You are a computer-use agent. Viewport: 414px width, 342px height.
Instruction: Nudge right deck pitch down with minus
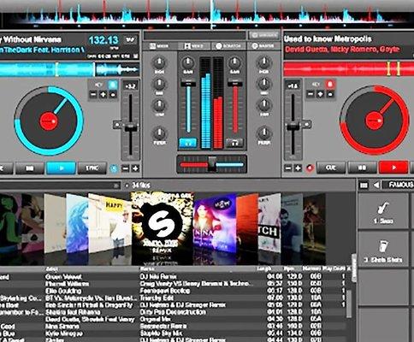click(288, 168)
